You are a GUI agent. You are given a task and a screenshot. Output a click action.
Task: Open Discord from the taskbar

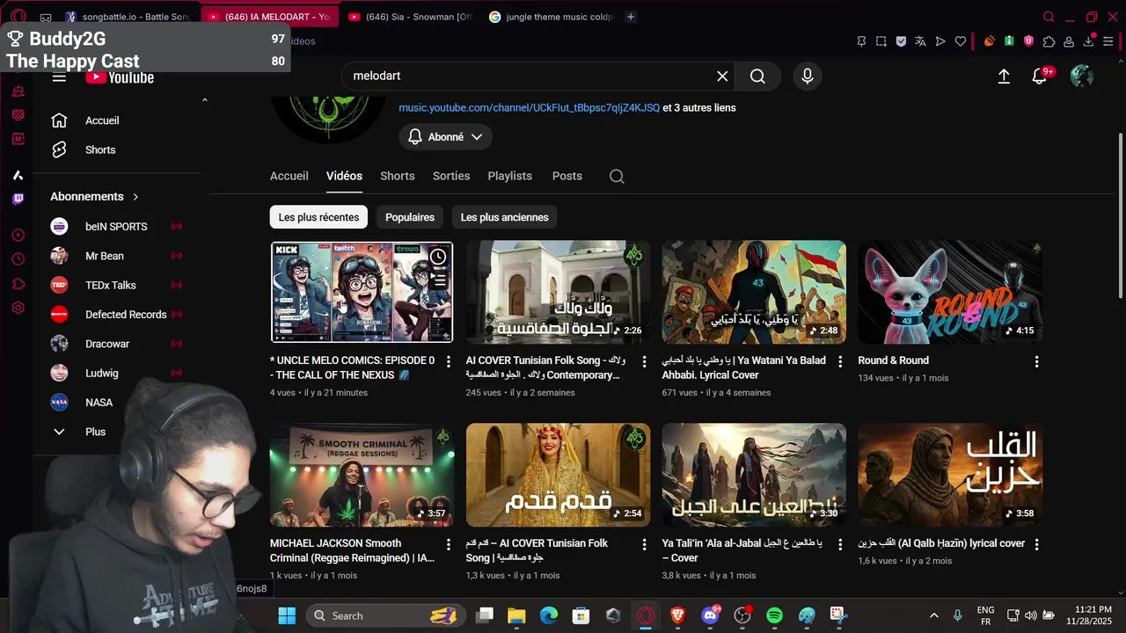pos(710,615)
